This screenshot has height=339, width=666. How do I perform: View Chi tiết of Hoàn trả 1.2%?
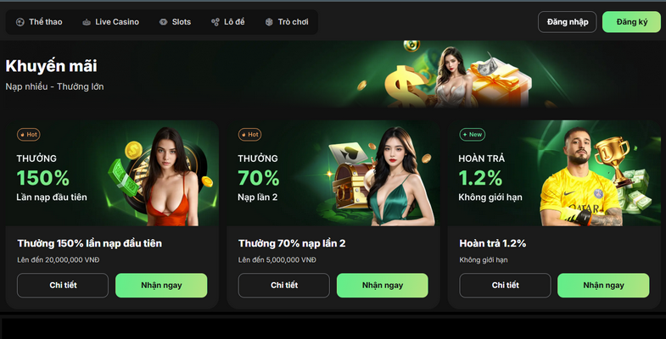(505, 285)
